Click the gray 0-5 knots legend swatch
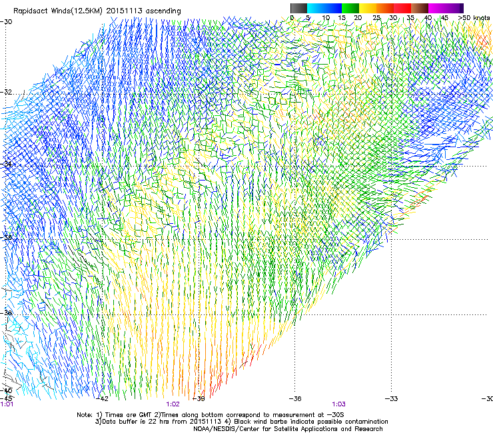Viewport: 493px width, 433px height. (298, 8)
